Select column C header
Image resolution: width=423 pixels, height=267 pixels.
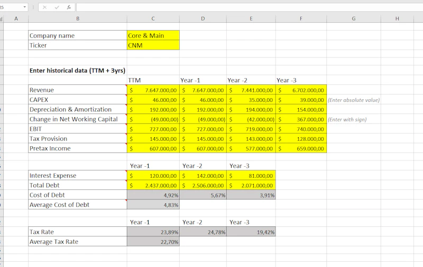coord(153,18)
